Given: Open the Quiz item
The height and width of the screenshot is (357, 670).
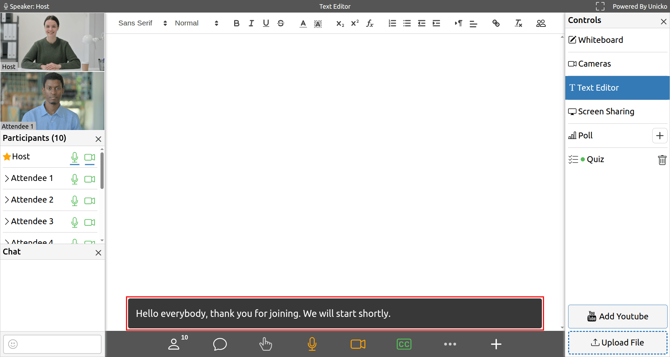Looking at the screenshot, I should tap(586, 159).
